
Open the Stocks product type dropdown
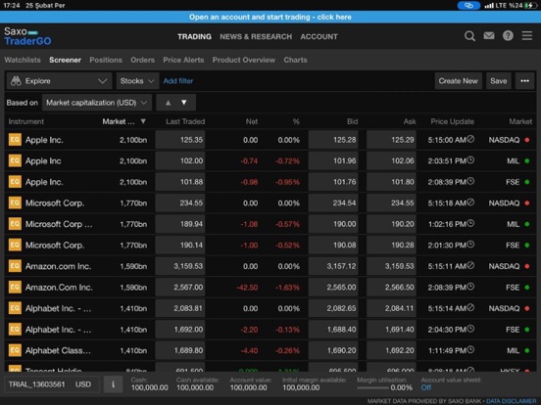tap(137, 81)
